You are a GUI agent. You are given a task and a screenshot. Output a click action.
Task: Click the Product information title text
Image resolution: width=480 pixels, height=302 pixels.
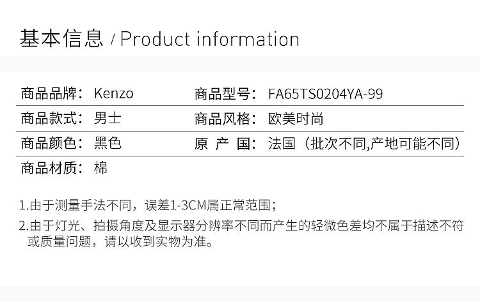point(210,39)
